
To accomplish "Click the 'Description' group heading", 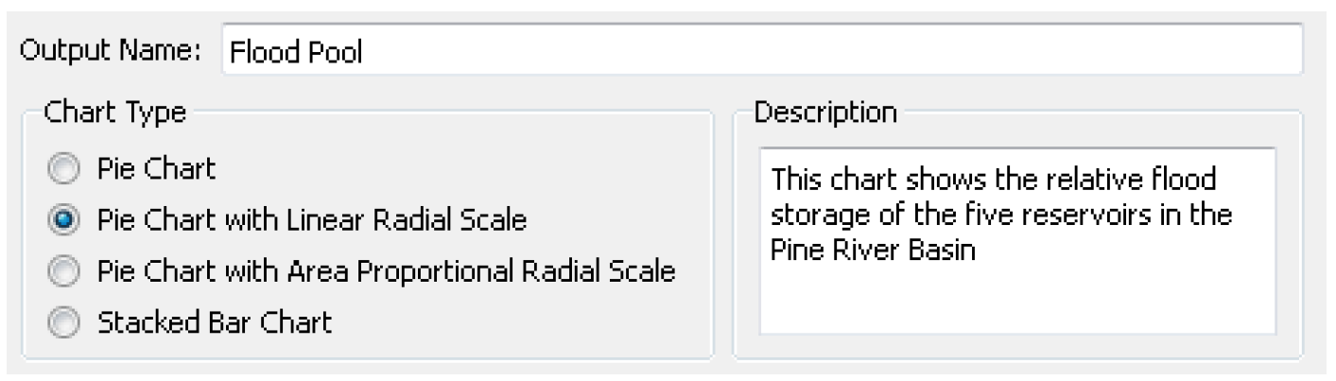I will 825,113.
